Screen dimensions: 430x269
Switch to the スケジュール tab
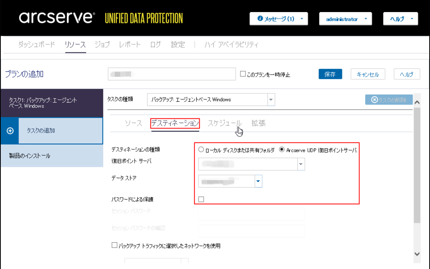click(224, 123)
